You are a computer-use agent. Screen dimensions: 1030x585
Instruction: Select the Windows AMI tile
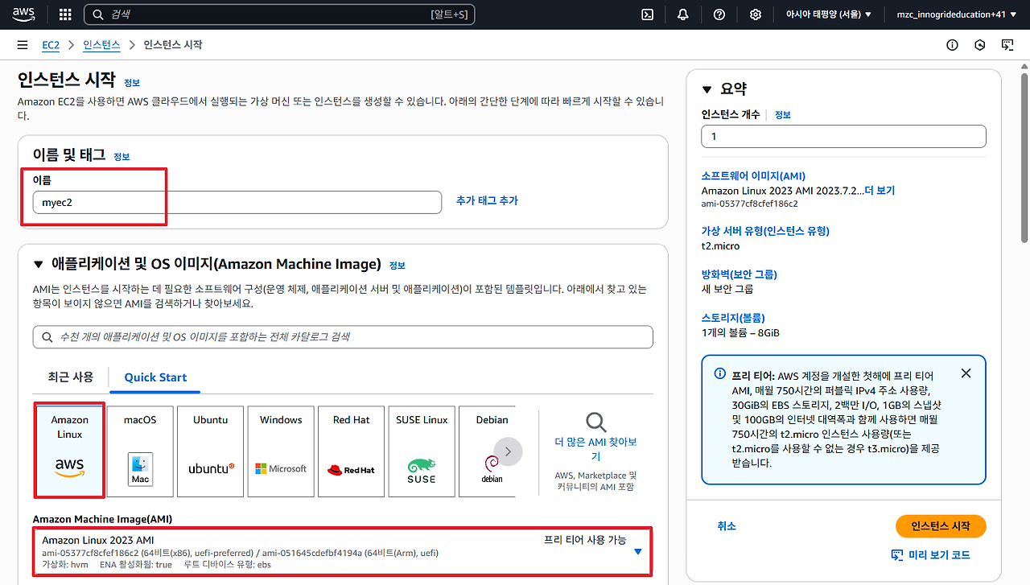[281, 451]
